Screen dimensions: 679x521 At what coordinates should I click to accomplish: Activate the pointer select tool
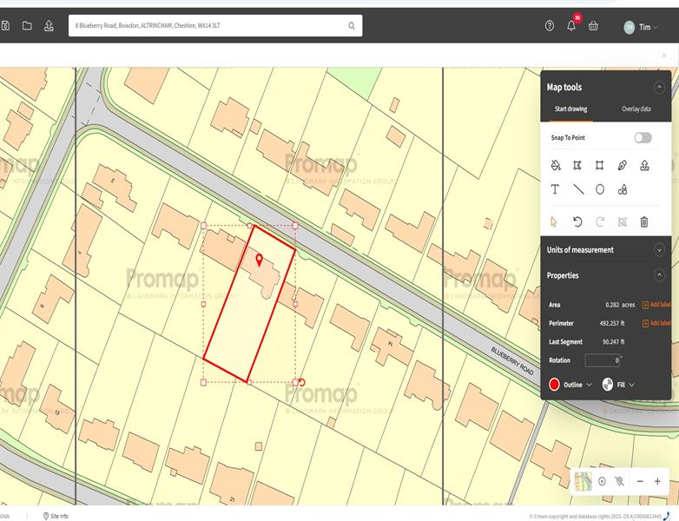point(556,221)
